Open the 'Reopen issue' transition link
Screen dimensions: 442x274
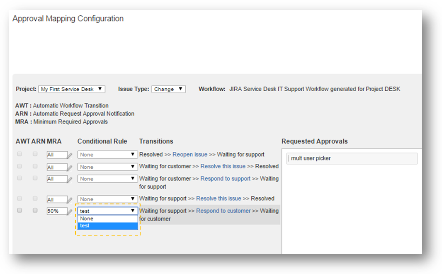click(190, 155)
